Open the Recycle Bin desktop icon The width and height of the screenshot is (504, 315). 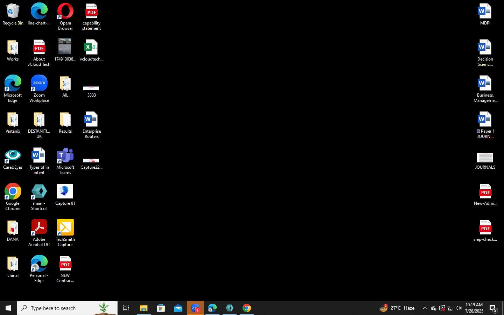click(13, 14)
